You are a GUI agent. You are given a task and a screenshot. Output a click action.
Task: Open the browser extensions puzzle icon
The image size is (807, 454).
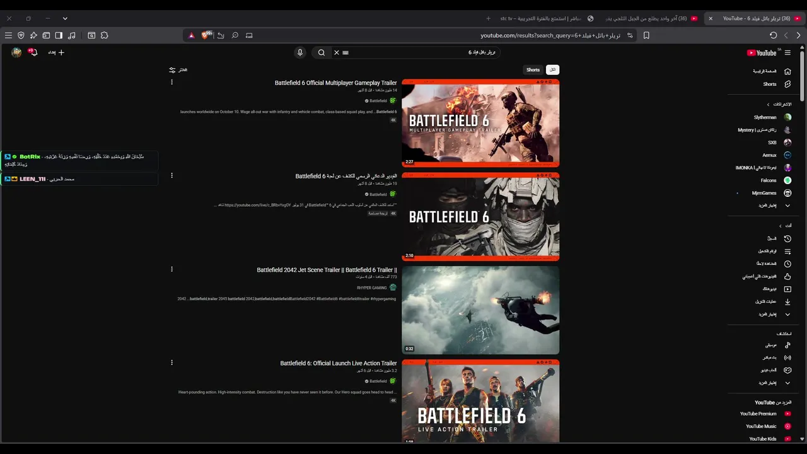(x=105, y=35)
